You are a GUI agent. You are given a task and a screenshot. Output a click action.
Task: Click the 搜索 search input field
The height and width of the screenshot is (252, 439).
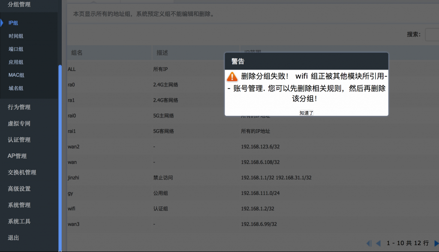coord(432,35)
